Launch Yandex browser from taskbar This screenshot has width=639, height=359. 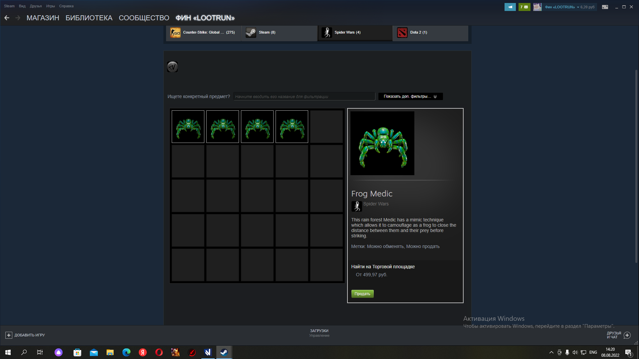[143, 352]
